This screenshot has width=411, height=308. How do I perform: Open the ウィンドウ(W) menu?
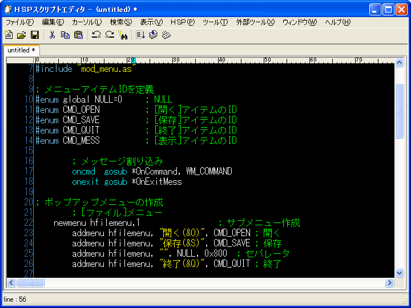300,22
